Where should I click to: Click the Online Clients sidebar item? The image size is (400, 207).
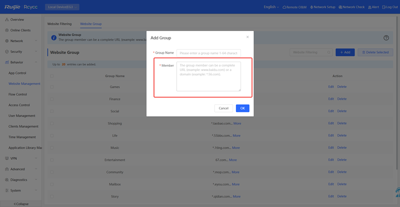click(20, 31)
